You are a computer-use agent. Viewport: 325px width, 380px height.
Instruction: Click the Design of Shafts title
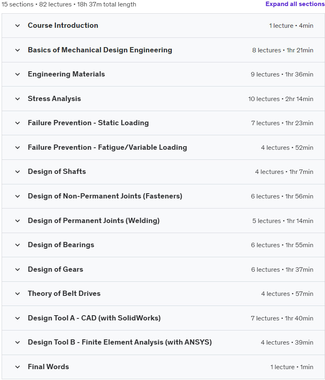57,171
